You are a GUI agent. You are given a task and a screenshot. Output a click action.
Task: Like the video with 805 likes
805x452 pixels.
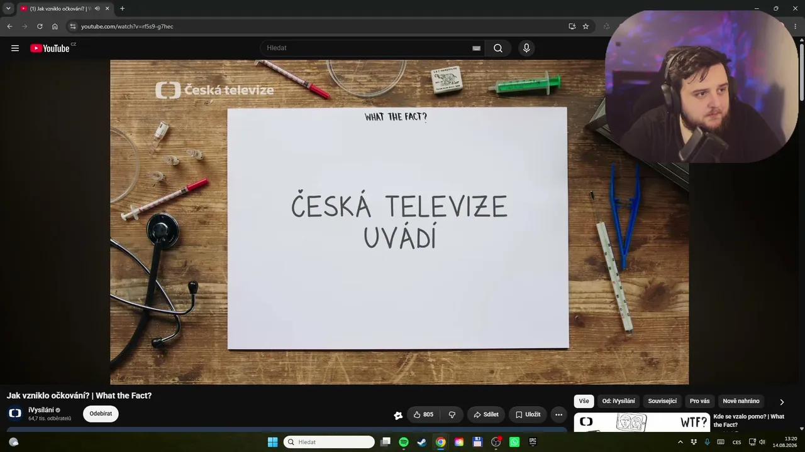(423, 414)
